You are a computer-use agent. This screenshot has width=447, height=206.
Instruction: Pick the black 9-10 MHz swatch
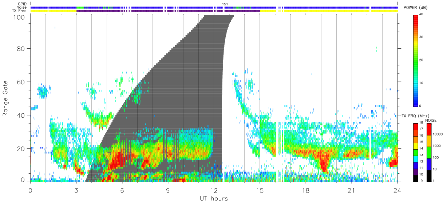click(x=415, y=178)
